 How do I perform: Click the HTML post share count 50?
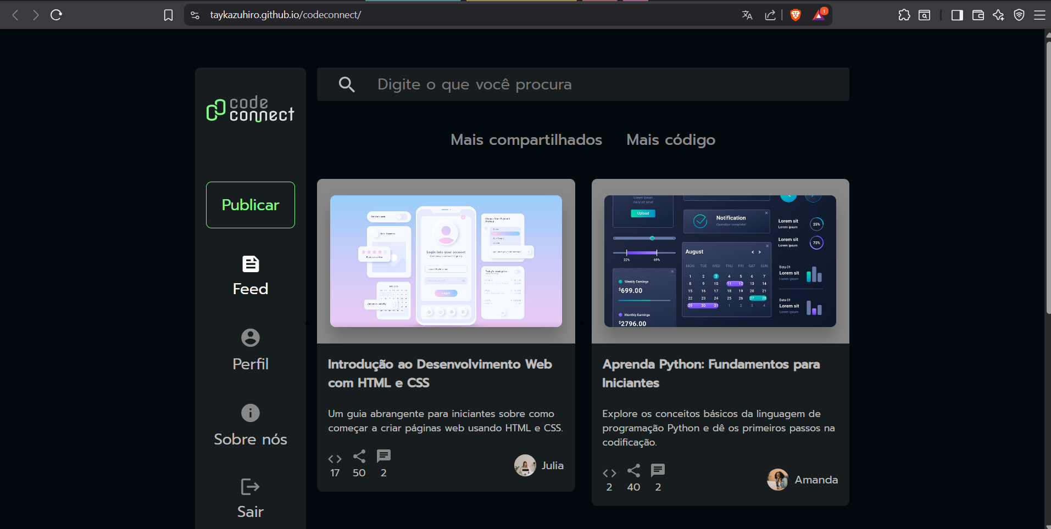pyautogui.click(x=359, y=472)
